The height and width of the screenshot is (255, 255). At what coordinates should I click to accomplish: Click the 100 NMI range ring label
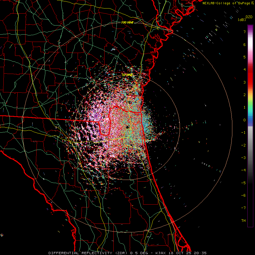(x=127, y=22)
